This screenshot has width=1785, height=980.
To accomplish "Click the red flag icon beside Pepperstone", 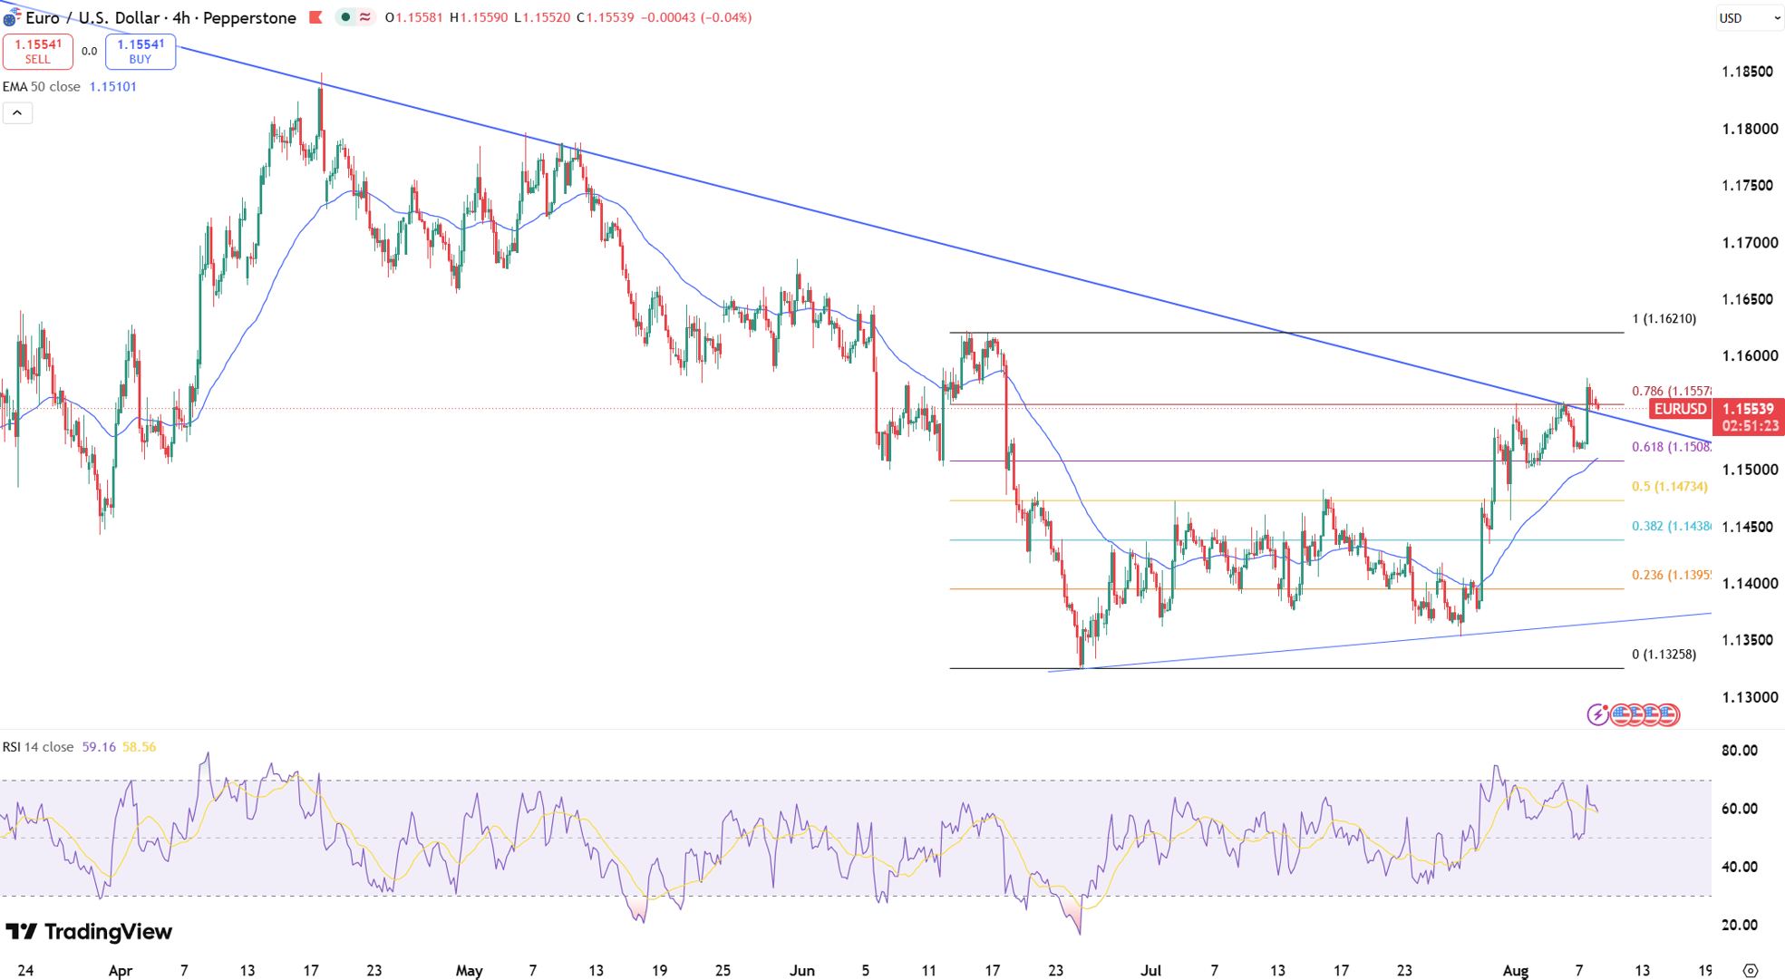I will 315,17.
